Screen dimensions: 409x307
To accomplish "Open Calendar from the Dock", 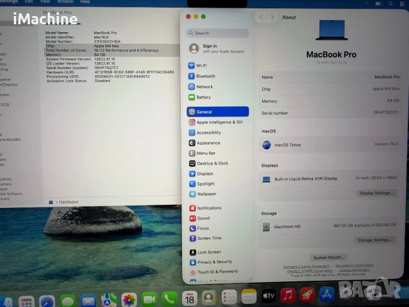I will pos(190,298).
